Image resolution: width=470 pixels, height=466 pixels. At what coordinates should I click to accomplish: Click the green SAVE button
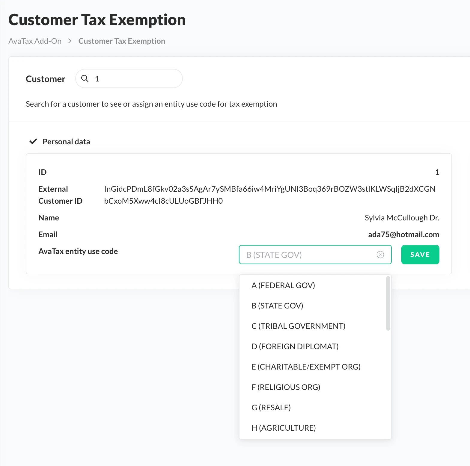coord(420,255)
